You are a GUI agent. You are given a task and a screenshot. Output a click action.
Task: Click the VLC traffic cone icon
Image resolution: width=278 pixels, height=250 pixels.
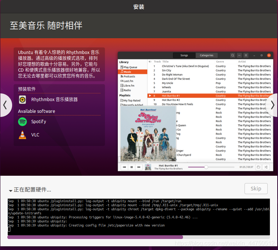(22, 135)
